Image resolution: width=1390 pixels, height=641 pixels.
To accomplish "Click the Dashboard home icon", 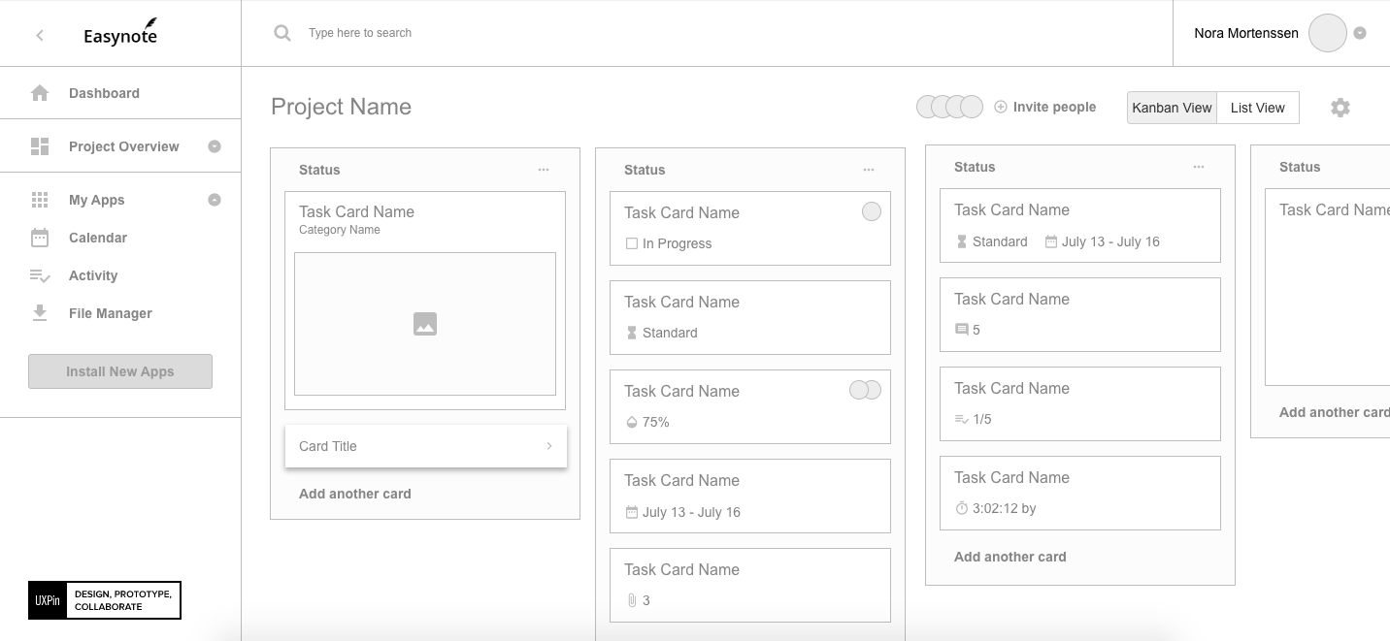I will click(x=40, y=93).
